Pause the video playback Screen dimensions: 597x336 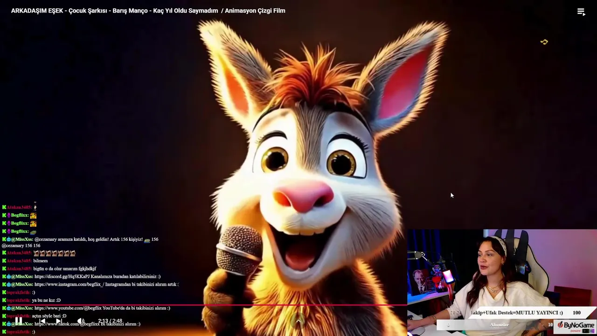tap(19, 321)
